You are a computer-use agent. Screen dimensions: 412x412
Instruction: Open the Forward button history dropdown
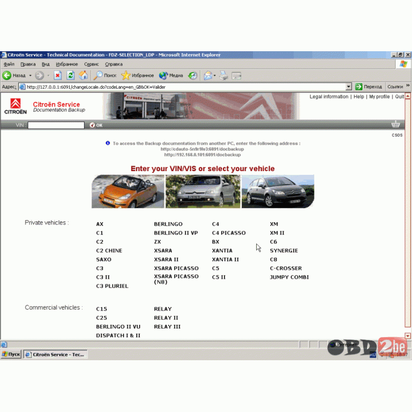pyautogui.click(x=49, y=76)
